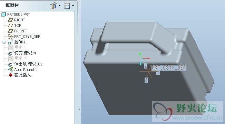Select the hidden 草绘 1 sketch
This screenshot has width=225, height=124.
tap(20, 47)
